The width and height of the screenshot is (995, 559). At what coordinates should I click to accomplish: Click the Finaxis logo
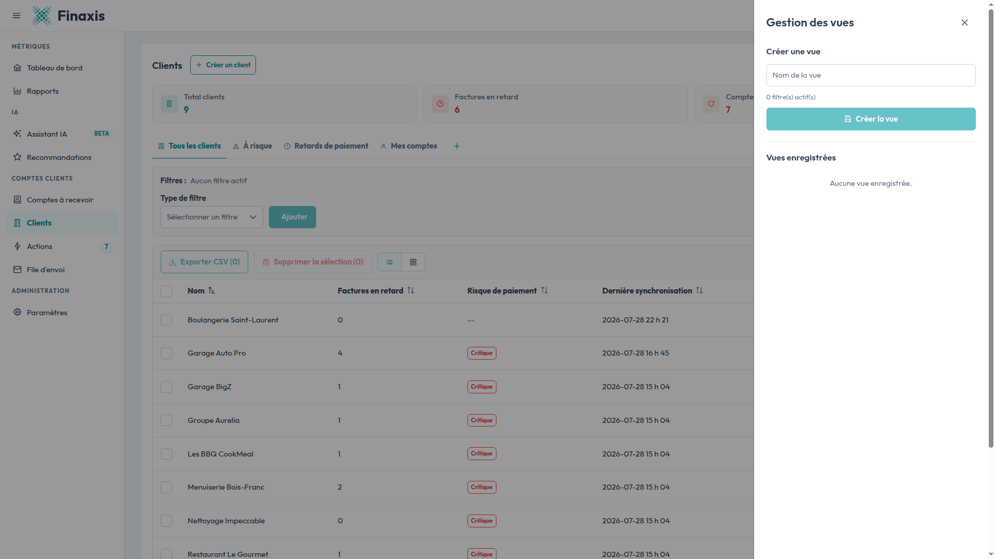point(68,16)
